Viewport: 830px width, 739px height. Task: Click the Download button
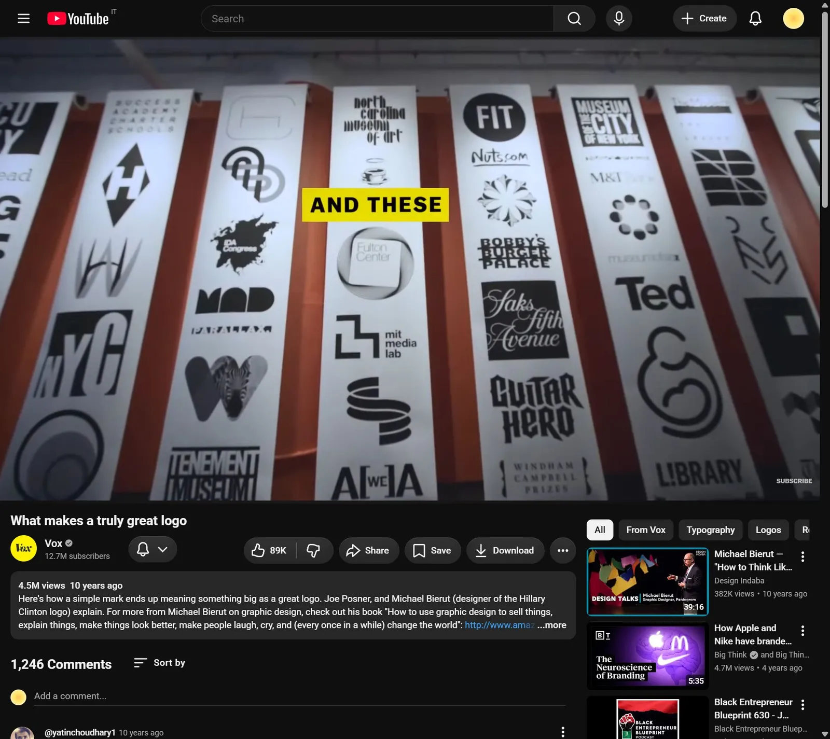pos(505,550)
